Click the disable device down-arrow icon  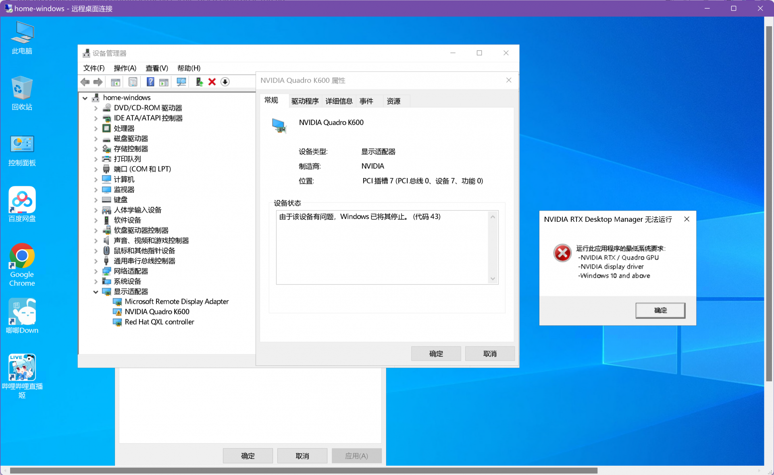pos(225,82)
